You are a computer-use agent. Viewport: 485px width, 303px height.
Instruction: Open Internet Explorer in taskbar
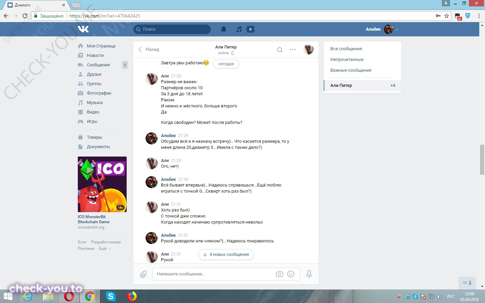(x=27, y=297)
